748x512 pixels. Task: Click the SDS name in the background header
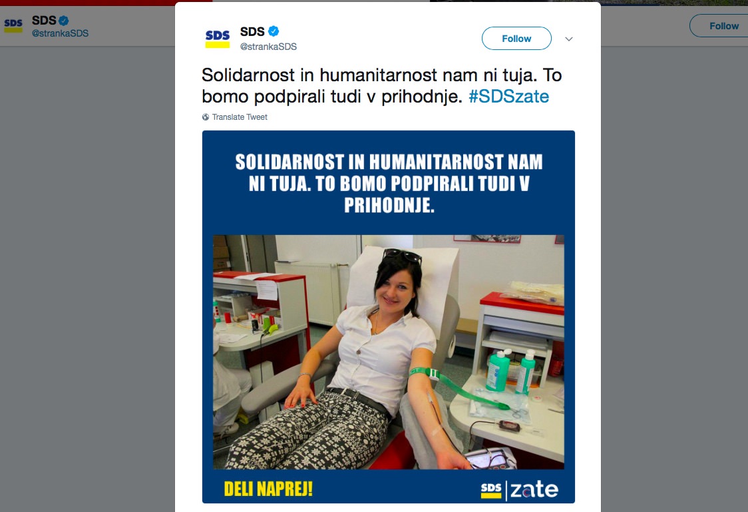tap(44, 21)
